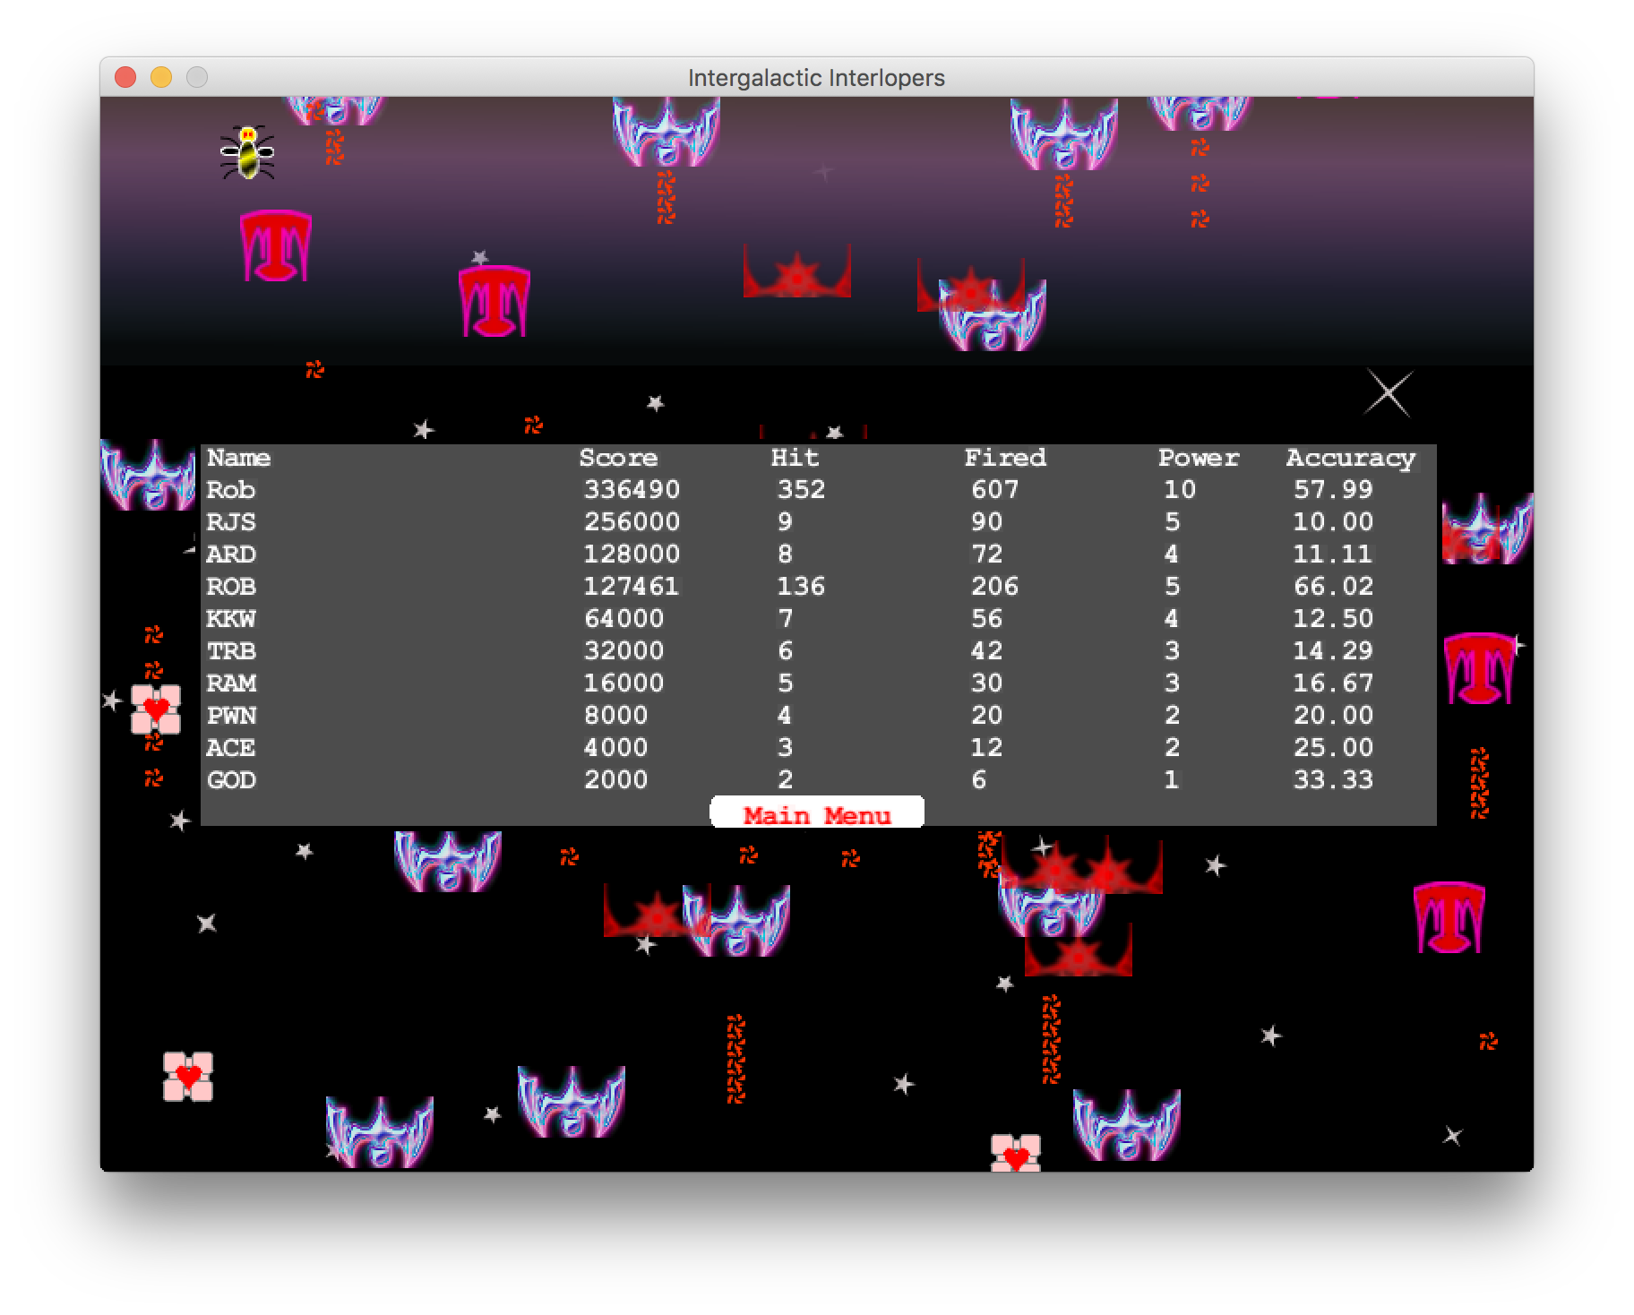This screenshot has height=1315, width=1634.
Task: Click the accuracy value 16.67
Action: pyautogui.click(x=1333, y=683)
